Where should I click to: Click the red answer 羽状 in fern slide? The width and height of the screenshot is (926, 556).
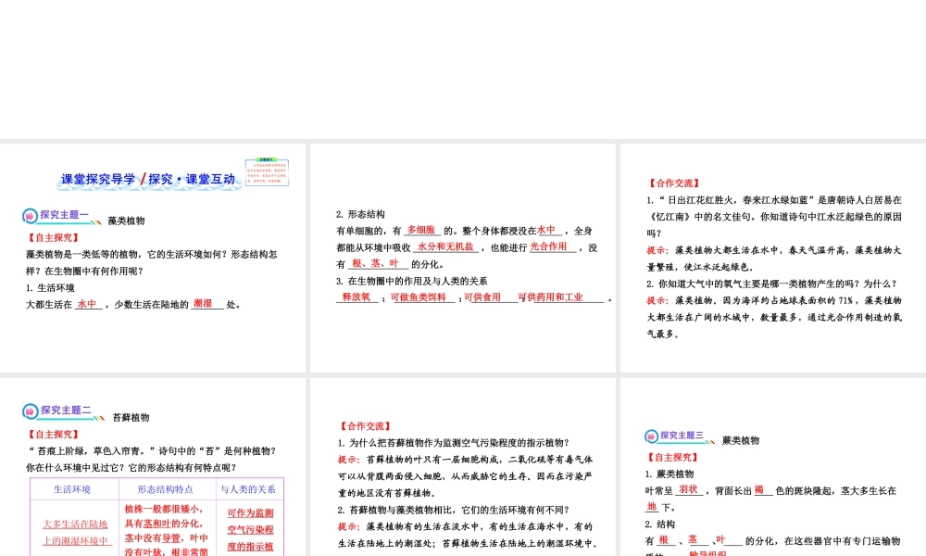pos(687,488)
